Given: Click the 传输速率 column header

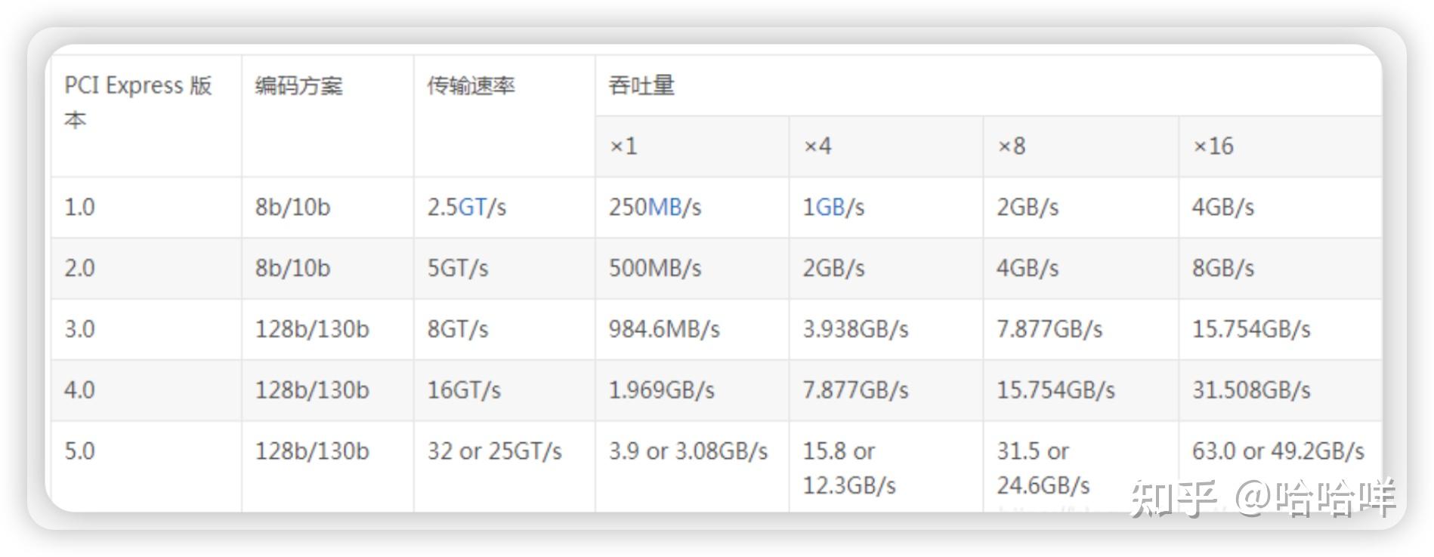Looking at the screenshot, I should pyautogui.click(x=471, y=86).
